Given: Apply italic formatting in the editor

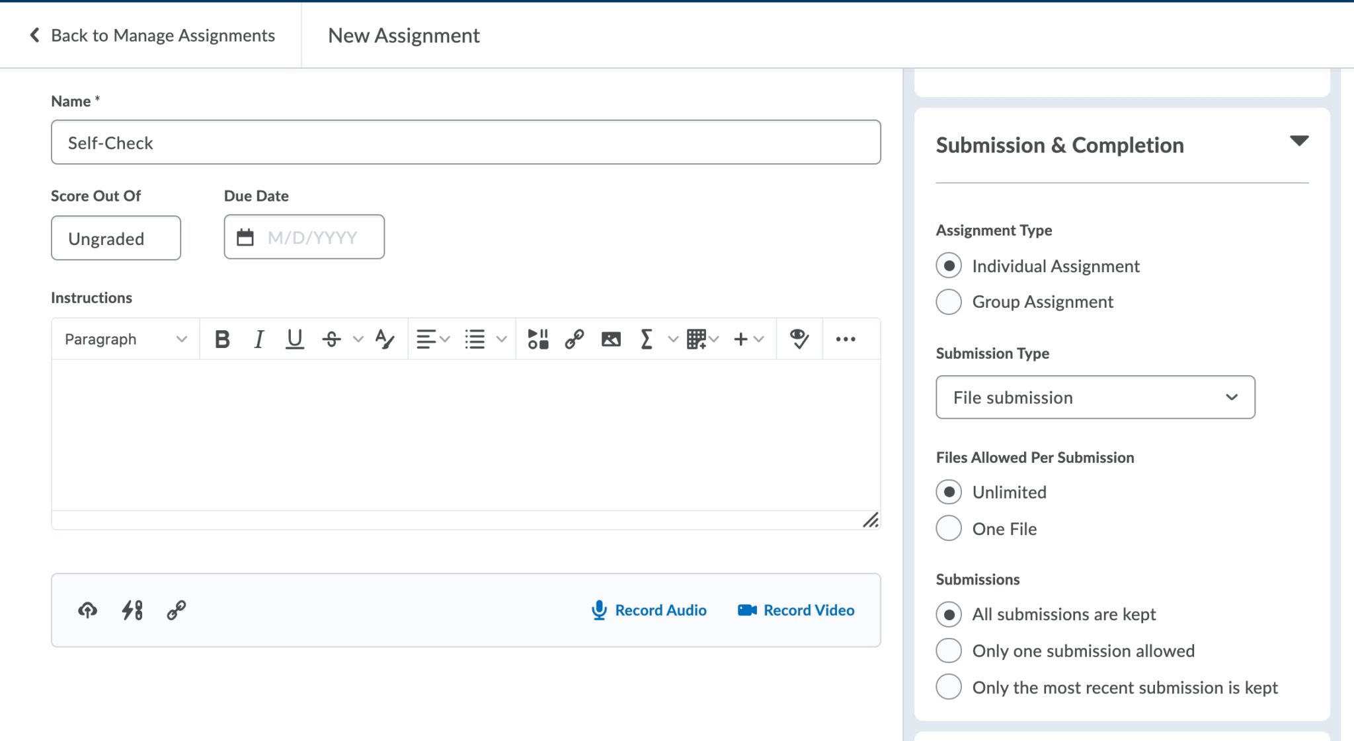Looking at the screenshot, I should (x=259, y=339).
